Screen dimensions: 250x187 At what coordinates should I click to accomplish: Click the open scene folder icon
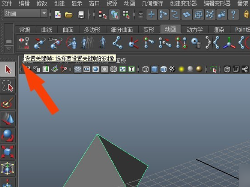click(69, 15)
